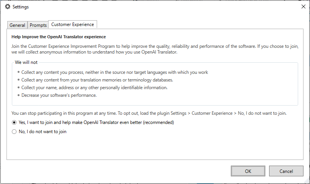Viewport: 310px width, 184px height.
Task: Choose the 'No, I do not want to join' radio option
Action: (14, 132)
